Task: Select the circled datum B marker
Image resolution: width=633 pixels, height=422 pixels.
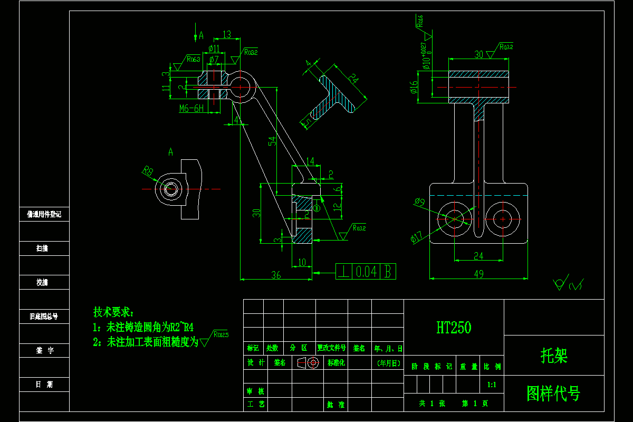Action: coord(317,208)
